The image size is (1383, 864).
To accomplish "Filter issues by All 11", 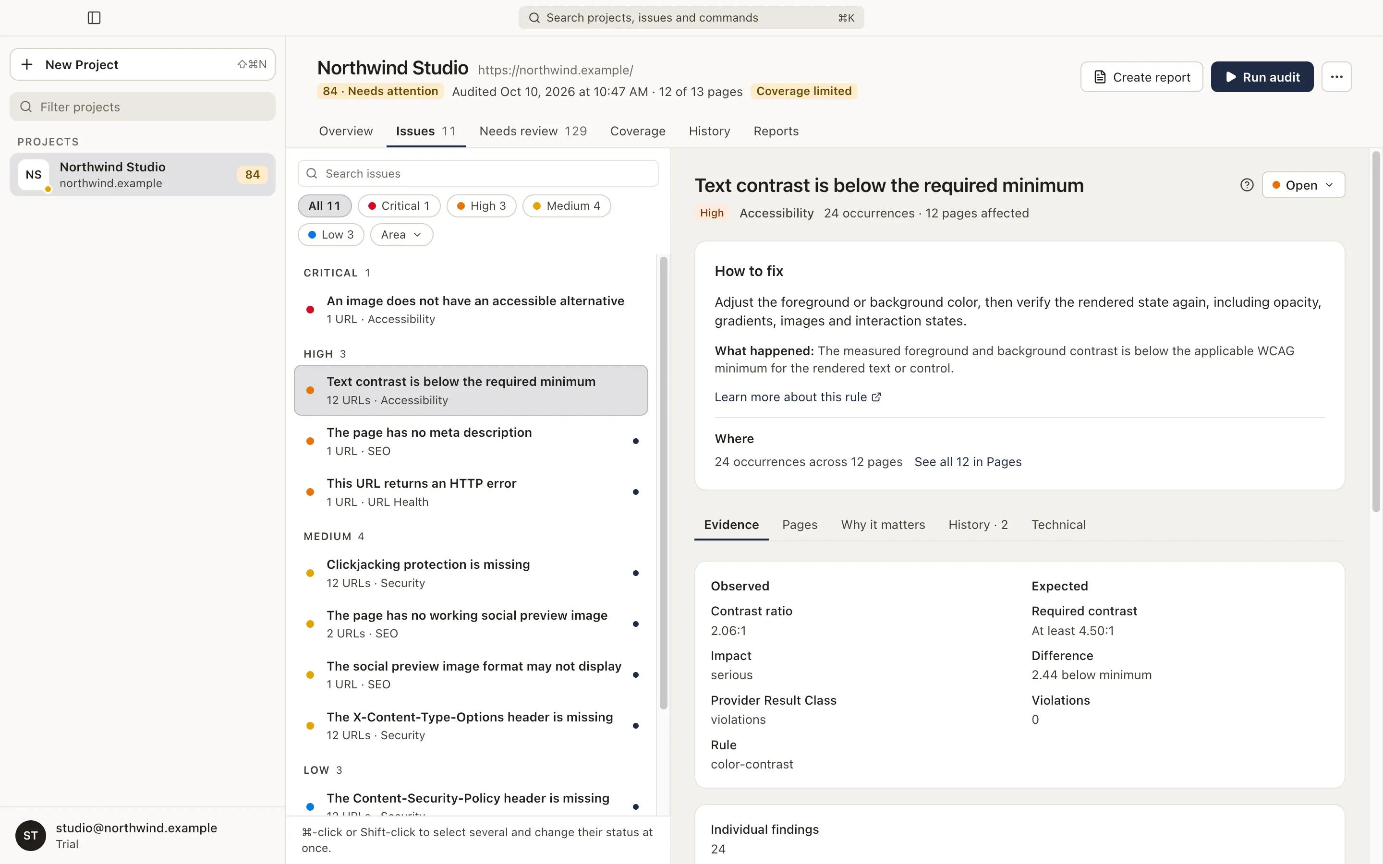I will coord(325,206).
